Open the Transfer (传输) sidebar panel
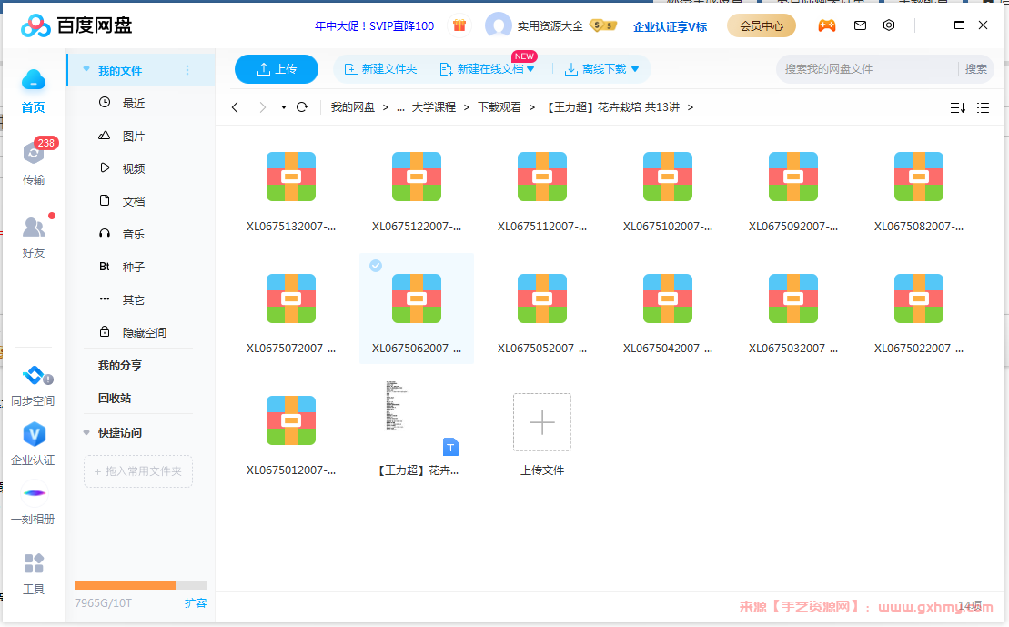 (34, 164)
